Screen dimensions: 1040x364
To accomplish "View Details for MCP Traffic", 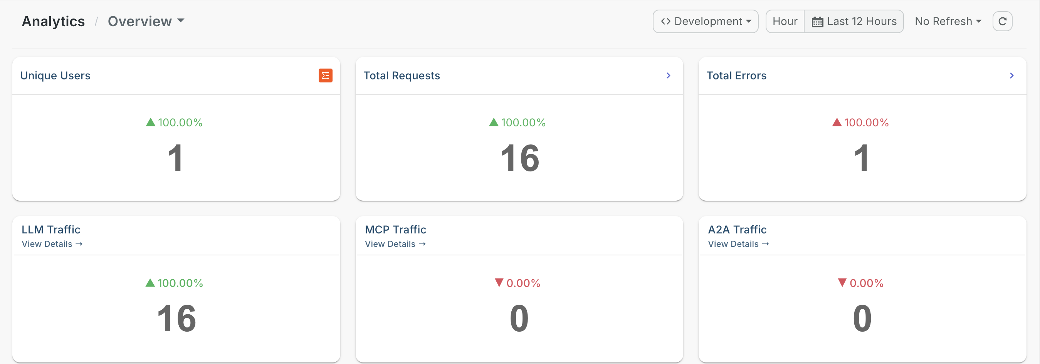I will 395,244.
